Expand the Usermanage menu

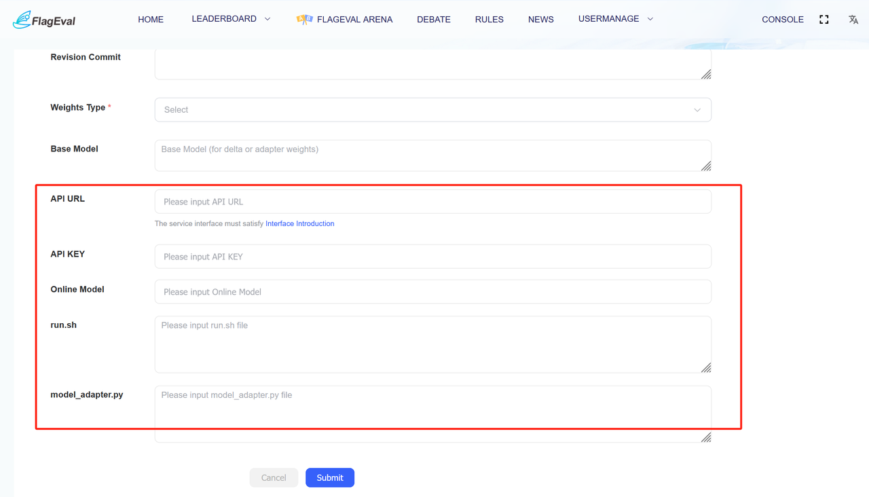tap(615, 19)
